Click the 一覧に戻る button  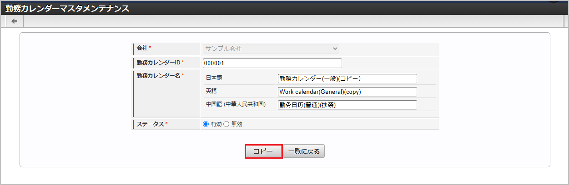point(304,151)
